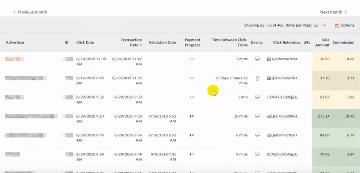Click payment progress bars in 53.03 row
Image resolution: width=360 pixels, height=173 pixels.
click(192, 97)
